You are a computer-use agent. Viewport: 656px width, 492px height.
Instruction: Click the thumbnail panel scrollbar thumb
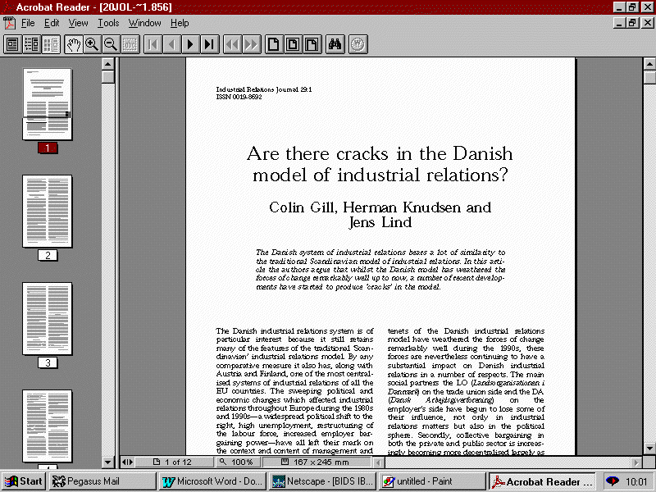point(108,77)
